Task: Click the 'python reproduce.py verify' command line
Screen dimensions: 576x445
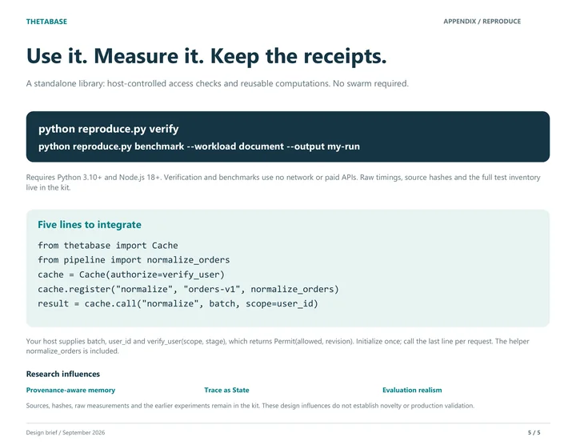Action: [x=108, y=129]
